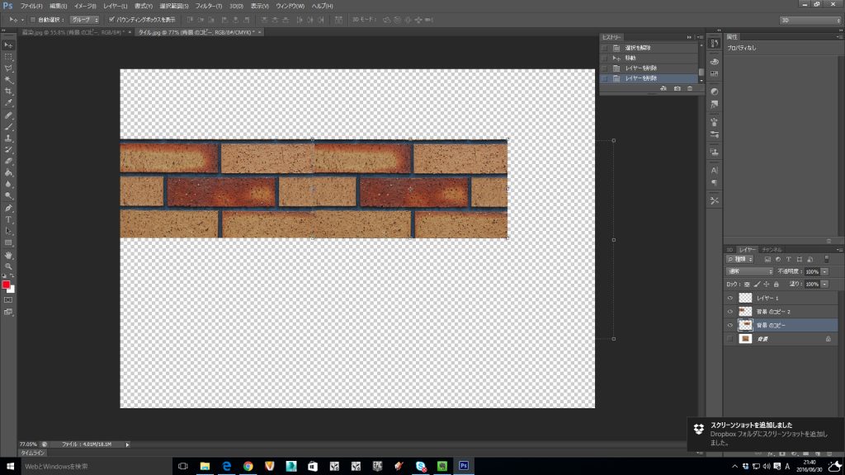
Task: Click the lock all icon in Layers panel
Action: pyautogui.click(x=777, y=284)
